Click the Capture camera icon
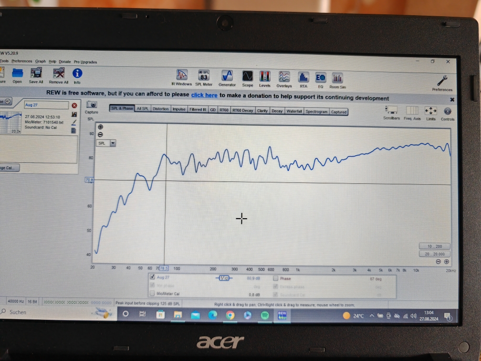 (x=92, y=105)
